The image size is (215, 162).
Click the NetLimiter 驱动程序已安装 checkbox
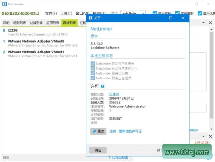[93, 64]
